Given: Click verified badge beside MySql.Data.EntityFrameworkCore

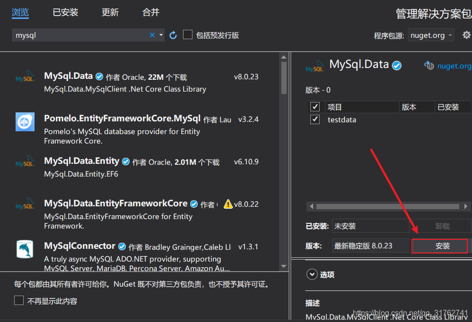Looking at the screenshot, I should point(194,204).
